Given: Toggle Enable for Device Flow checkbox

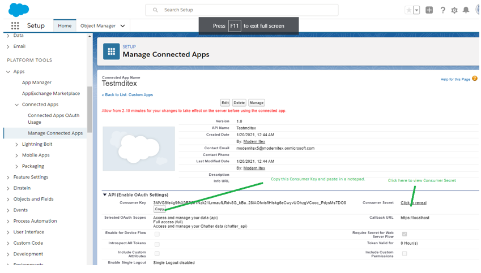Looking at the screenshot, I should (157, 234).
